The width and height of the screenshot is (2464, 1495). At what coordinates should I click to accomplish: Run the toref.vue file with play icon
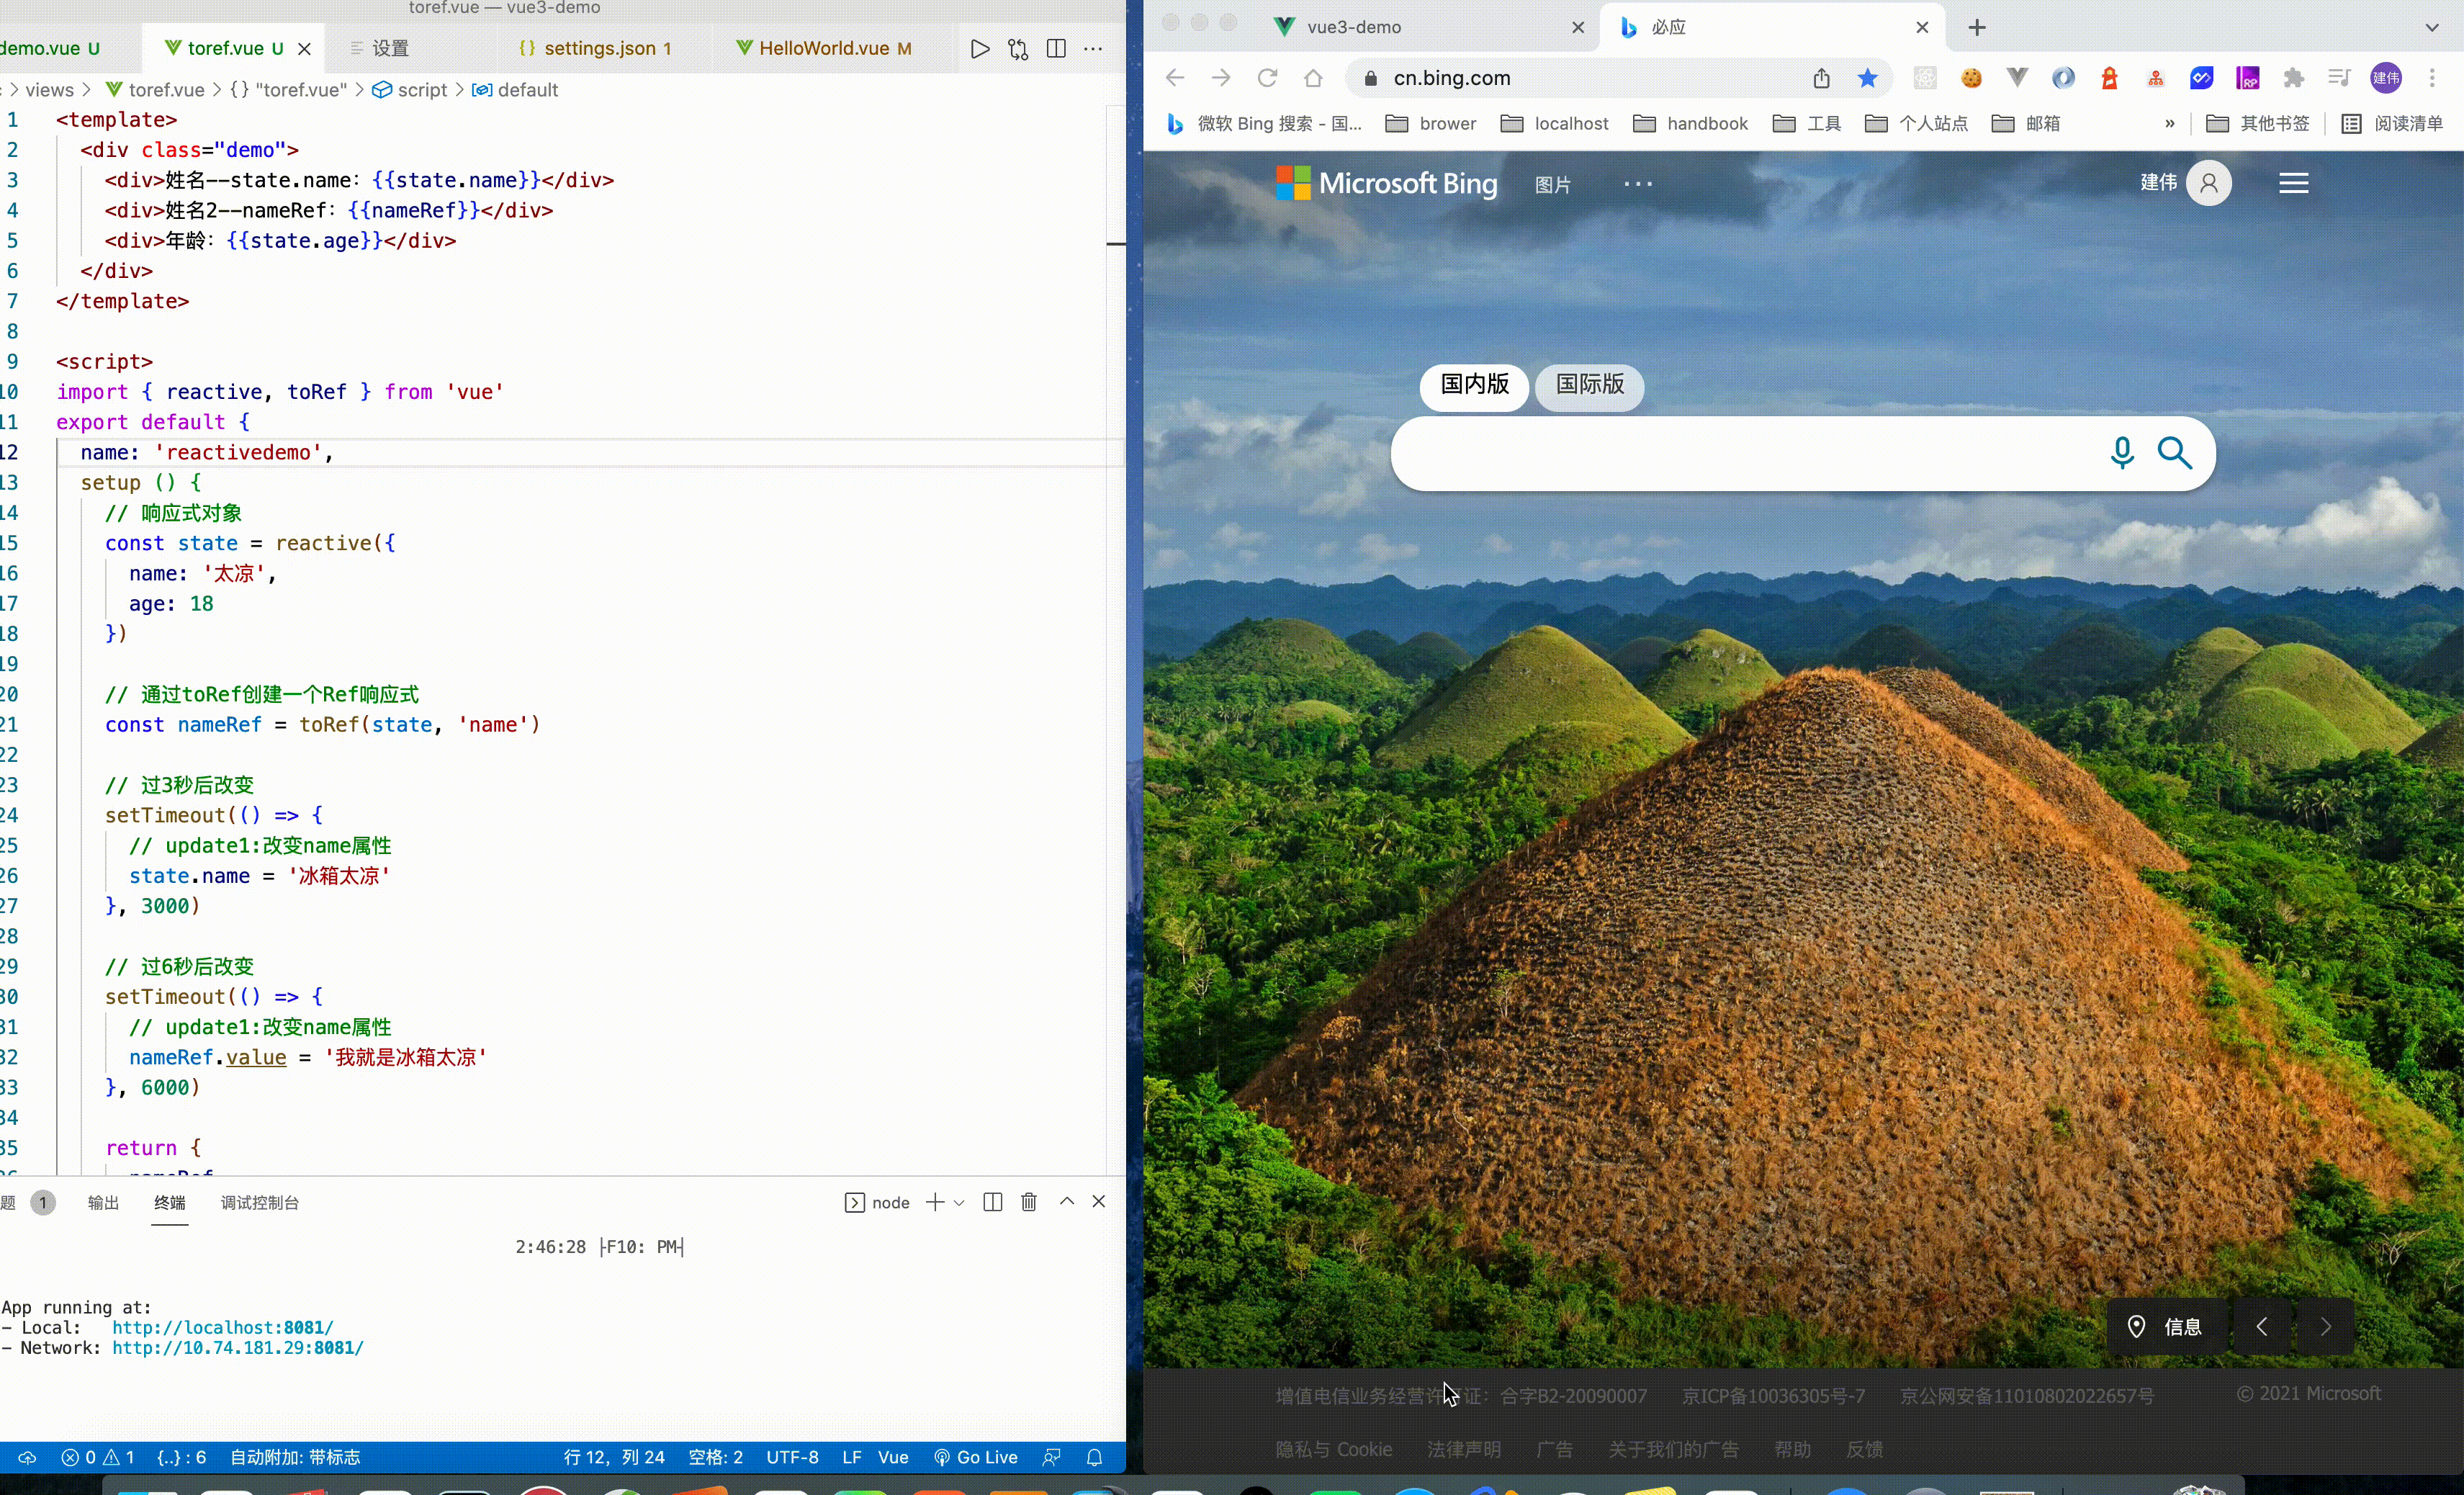coord(979,48)
